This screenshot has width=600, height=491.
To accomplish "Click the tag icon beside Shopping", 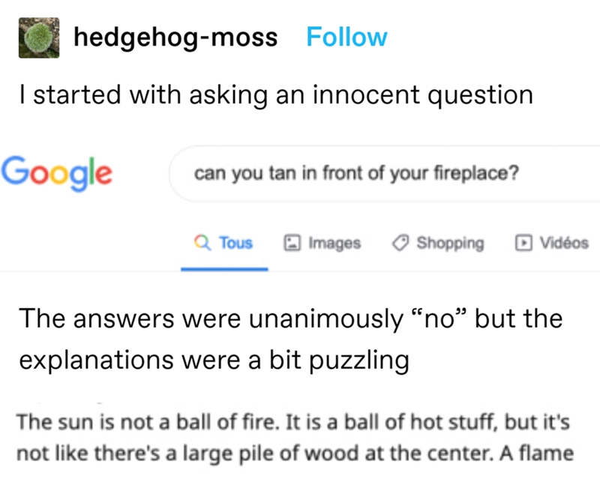I will click(400, 243).
